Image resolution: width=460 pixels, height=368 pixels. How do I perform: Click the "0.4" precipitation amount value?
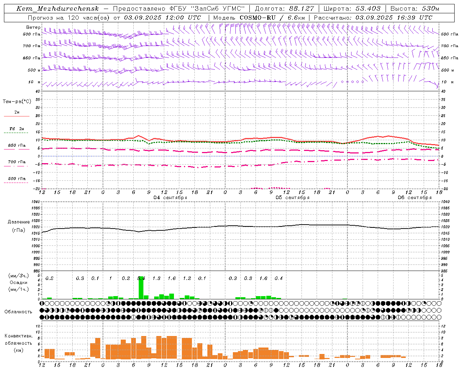tap(279, 278)
